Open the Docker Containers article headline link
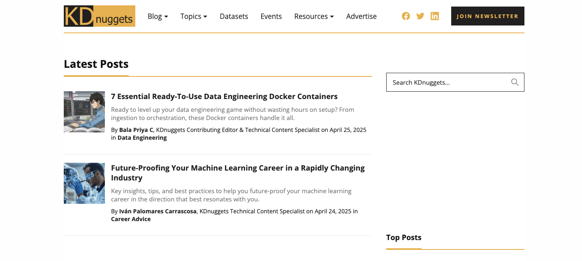 click(224, 96)
